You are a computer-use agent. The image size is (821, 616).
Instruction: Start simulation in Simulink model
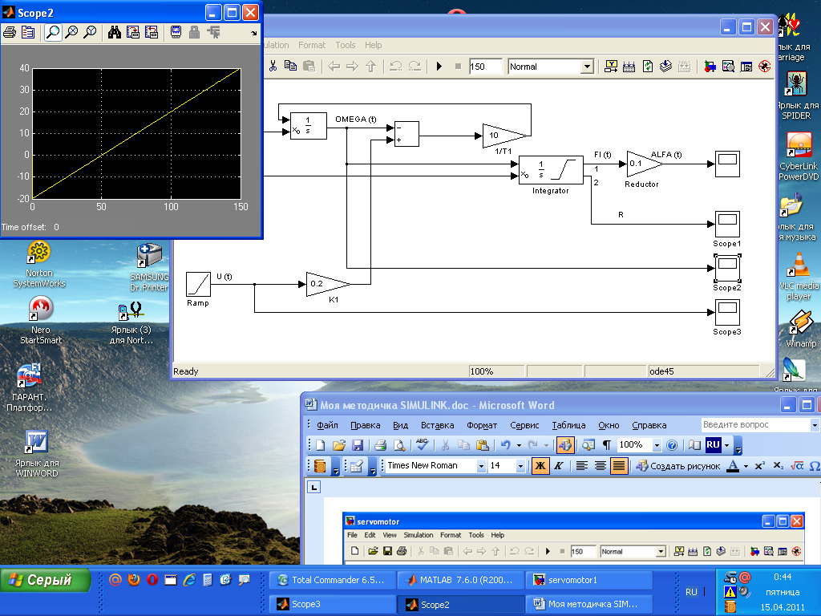point(439,66)
